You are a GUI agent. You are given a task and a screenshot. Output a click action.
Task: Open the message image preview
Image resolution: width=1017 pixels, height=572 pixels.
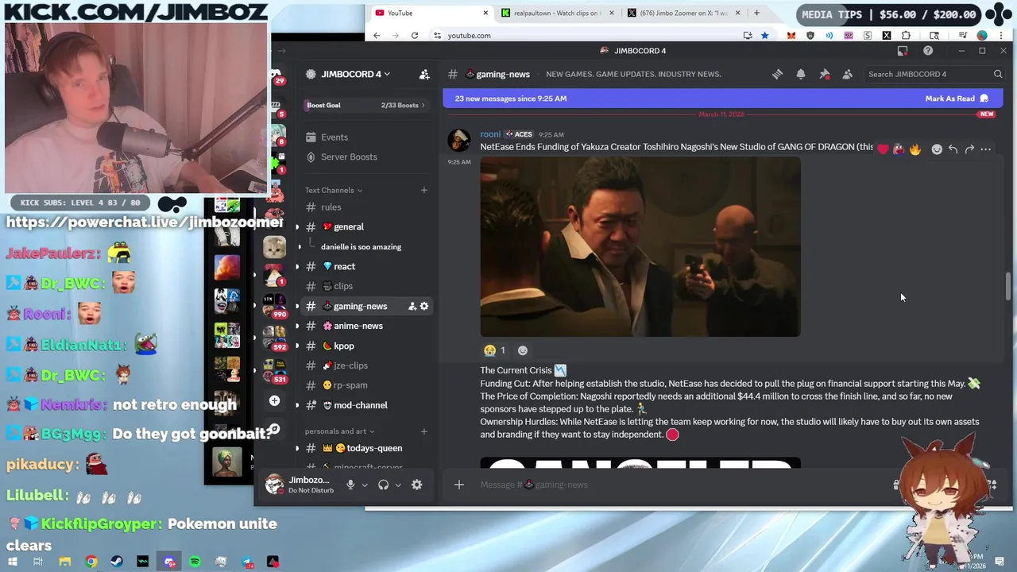coord(640,246)
